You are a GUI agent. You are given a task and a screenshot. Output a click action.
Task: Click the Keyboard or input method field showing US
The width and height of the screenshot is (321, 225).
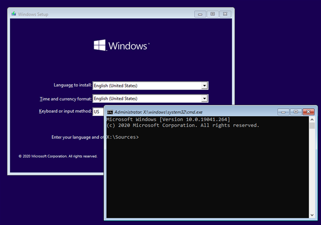coord(98,112)
